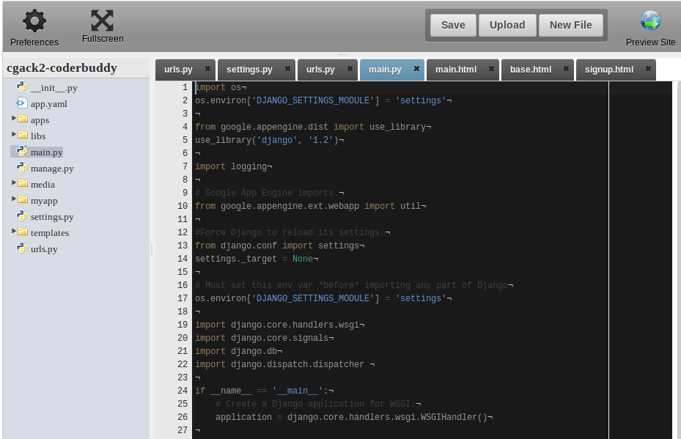Close the main.html tab

click(491, 69)
